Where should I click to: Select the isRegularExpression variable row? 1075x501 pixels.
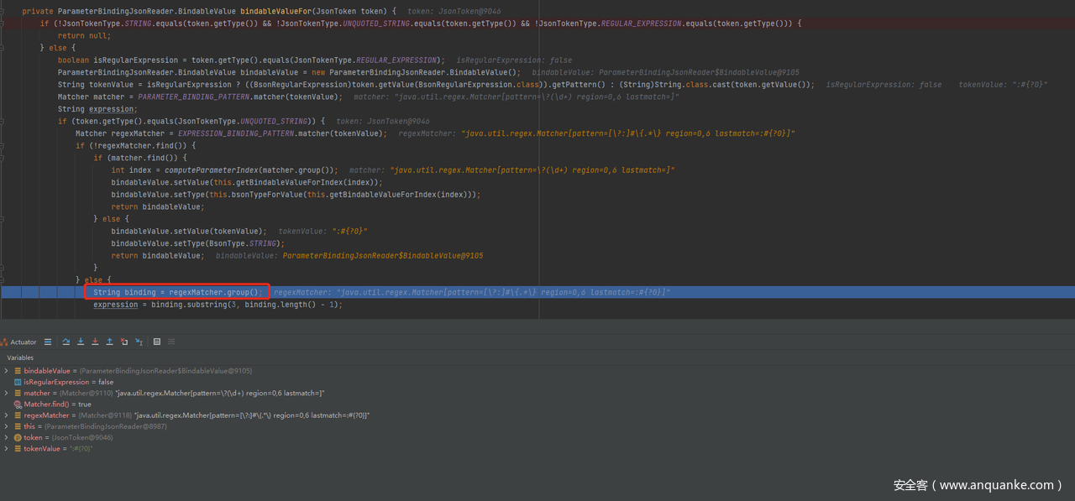55,382
